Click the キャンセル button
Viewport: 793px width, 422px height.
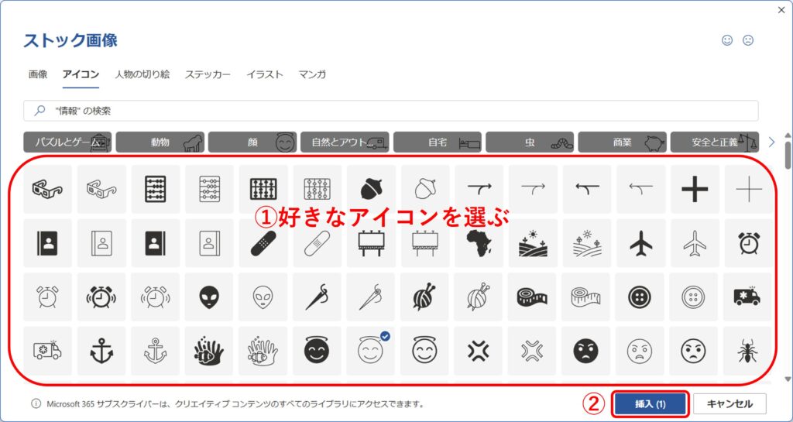[x=729, y=403]
